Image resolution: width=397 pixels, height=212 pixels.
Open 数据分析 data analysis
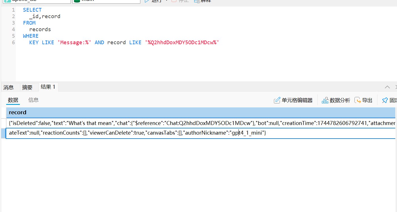(x=336, y=100)
